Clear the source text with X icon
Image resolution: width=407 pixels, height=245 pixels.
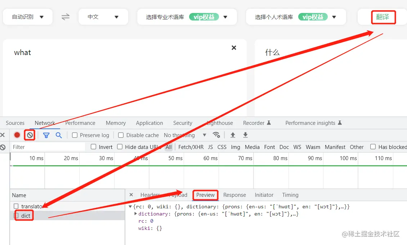click(234, 48)
